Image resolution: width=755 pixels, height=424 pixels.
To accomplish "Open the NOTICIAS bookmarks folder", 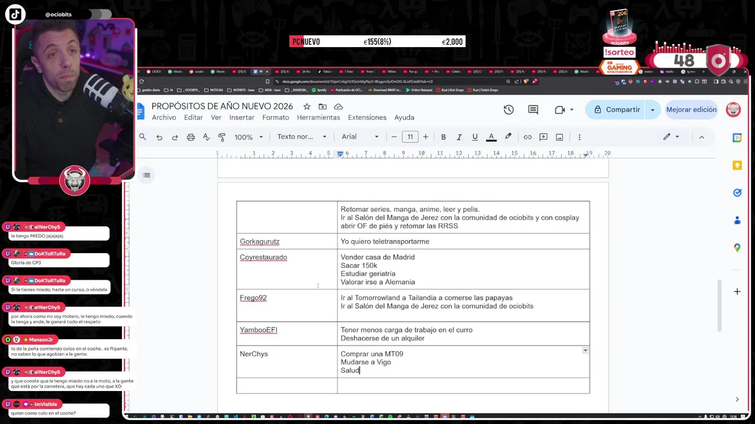I will click(x=214, y=90).
